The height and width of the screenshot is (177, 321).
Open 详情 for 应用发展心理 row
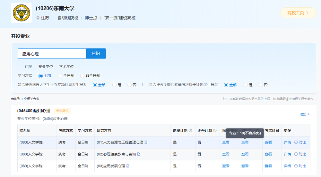click(x=287, y=166)
